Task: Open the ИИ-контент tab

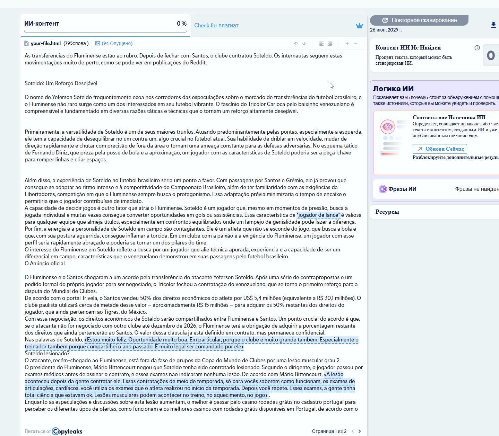Action: click(105, 25)
